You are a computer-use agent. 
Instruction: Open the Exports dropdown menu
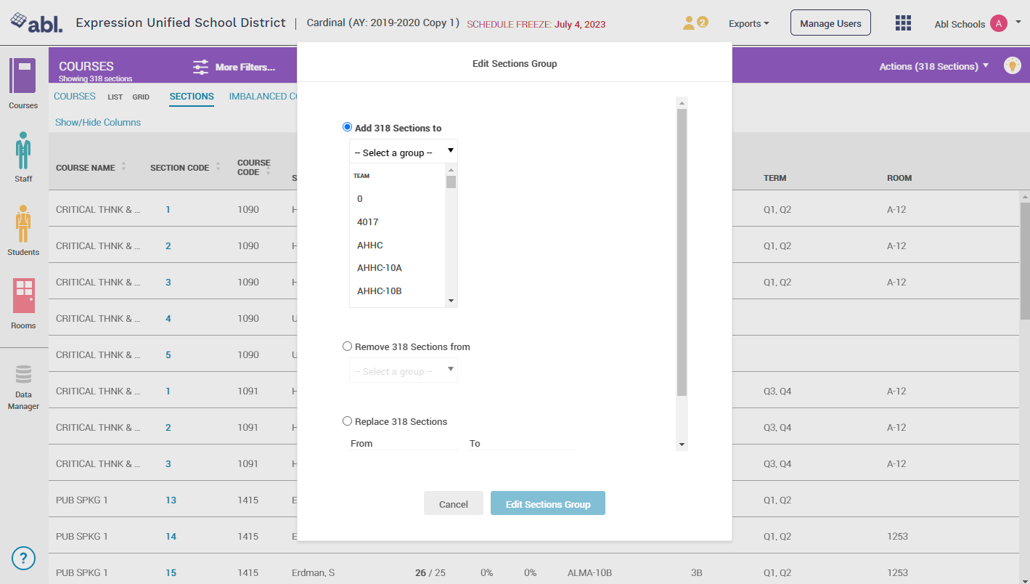click(x=748, y=24)
